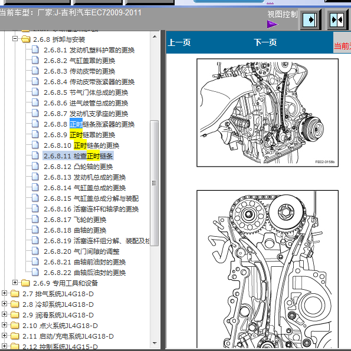Open 2.6.8.13 发动机总成的更换
The width and height of the screenshot is (351, 351).
pyautogui.click(x=84, y=177)
